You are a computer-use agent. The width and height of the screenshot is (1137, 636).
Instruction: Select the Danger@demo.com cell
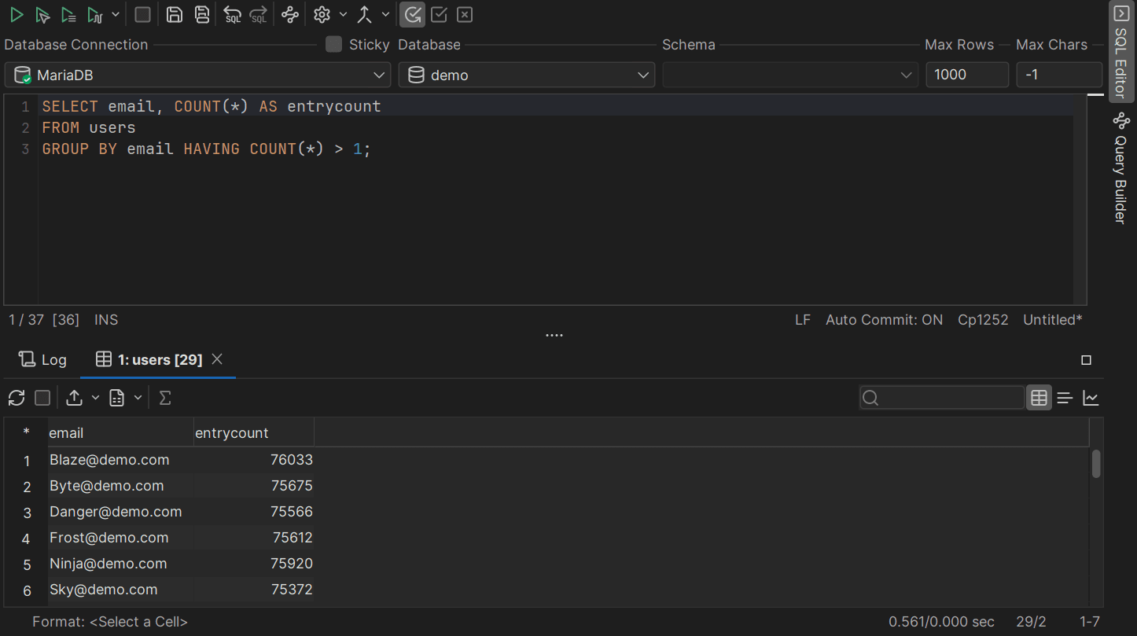[x=120, y=512]
